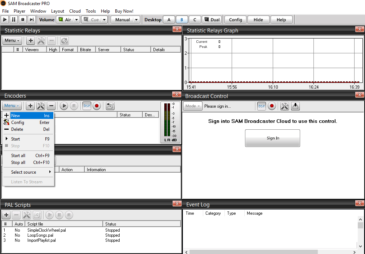Viewport: 365px width, 254px height.
Task: Open encoder configuration tools icon
Action: [41, 106]
